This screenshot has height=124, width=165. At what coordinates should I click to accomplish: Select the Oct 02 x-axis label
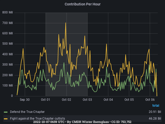point(67,99)
